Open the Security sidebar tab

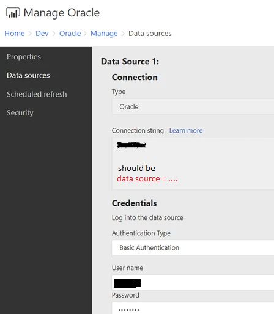point(20,113)
